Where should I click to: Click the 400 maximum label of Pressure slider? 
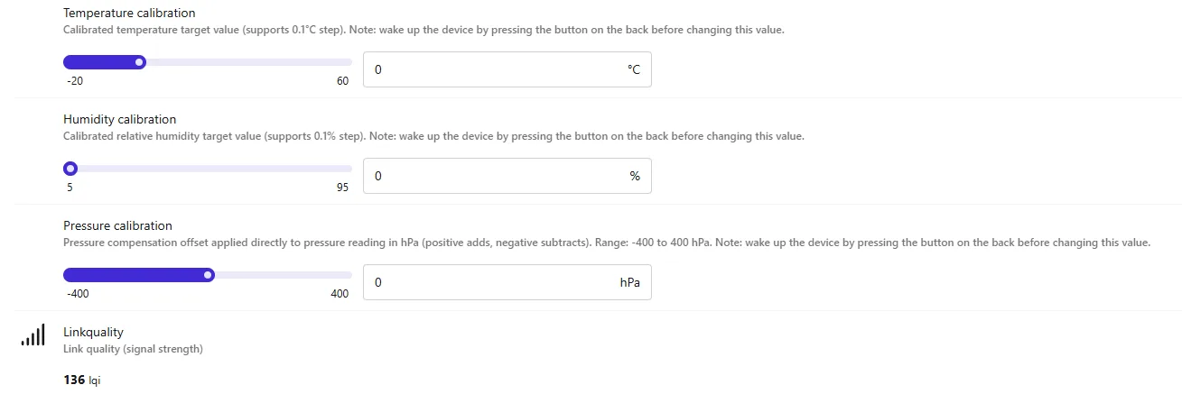(x=340, y=294)
